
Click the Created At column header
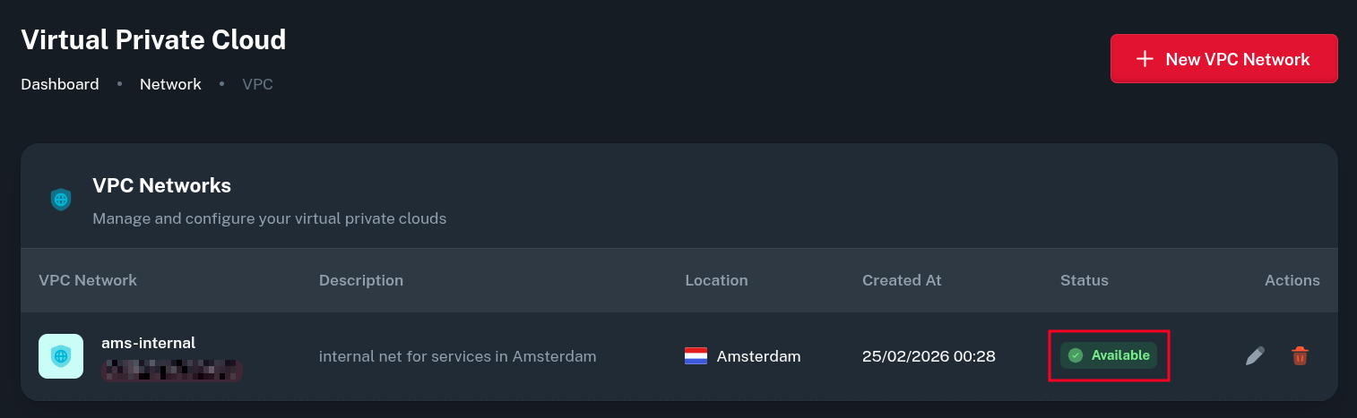click(x=902, y=280)
